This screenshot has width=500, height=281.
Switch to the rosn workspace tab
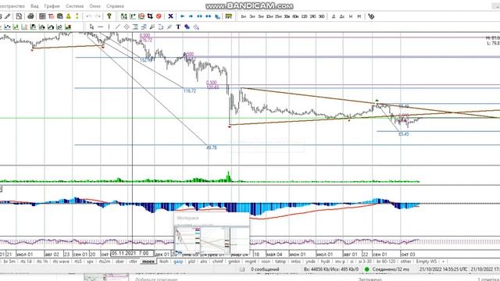[266, 261]
